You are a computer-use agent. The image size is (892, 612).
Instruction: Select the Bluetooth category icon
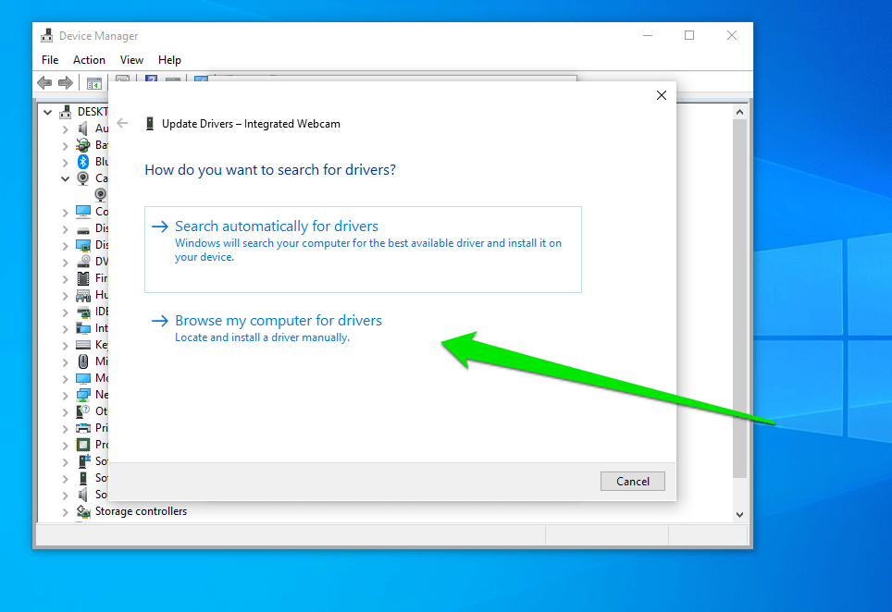(83, 162)
